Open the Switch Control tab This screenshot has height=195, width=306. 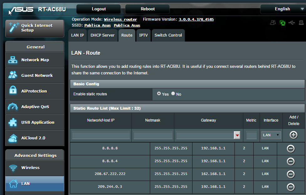coord(168,35)
